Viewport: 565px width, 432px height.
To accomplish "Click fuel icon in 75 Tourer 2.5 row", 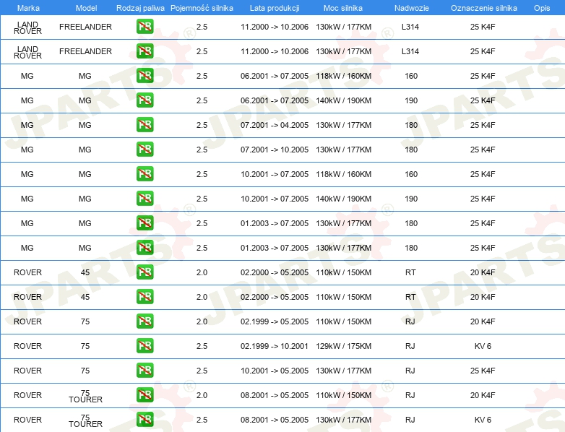I will click(145, 420).
